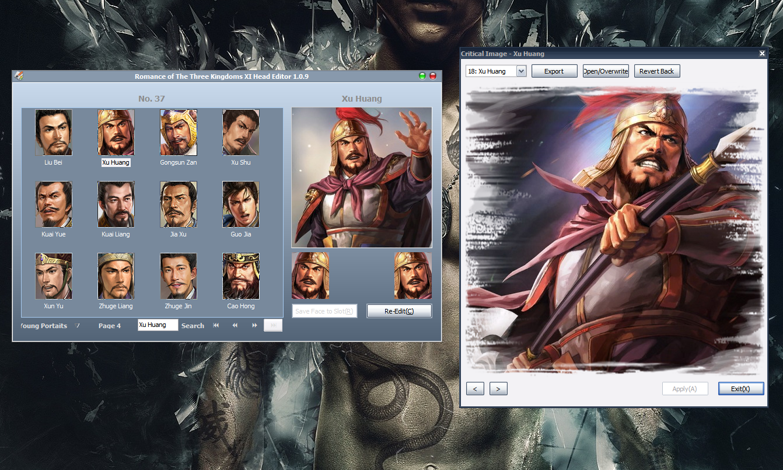Click the green button in Head Editor title bar
Viewport: 783px width, 470px height.
(x=422, y=76)
